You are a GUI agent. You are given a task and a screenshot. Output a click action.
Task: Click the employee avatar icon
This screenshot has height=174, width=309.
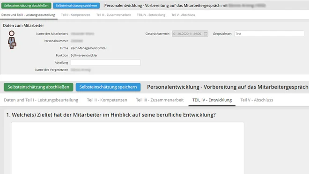point(12,40)
